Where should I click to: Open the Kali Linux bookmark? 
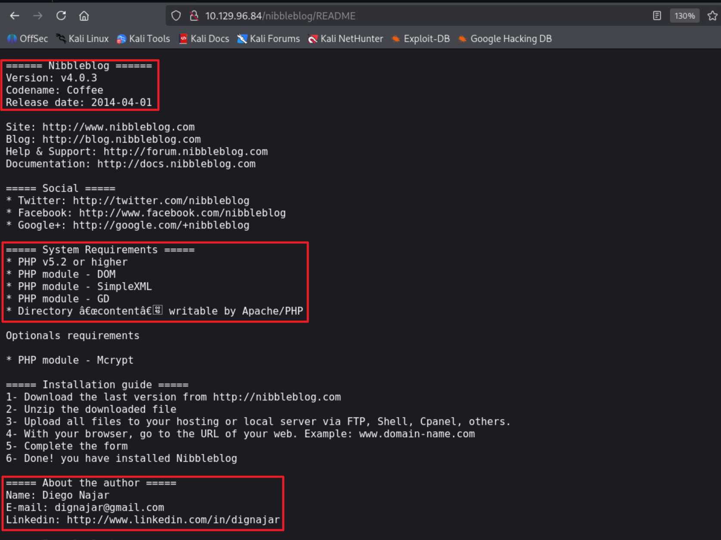(83, 39)
